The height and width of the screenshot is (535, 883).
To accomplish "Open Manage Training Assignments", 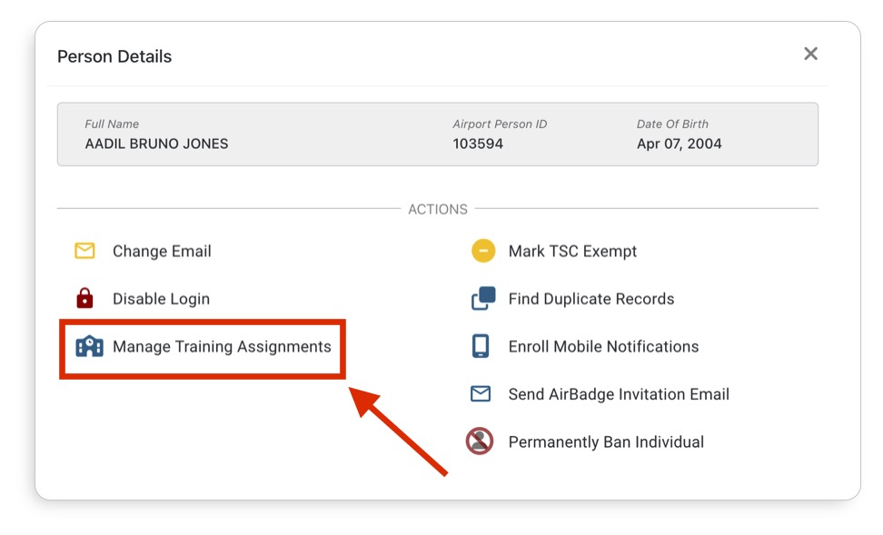I will click(222, 347).
